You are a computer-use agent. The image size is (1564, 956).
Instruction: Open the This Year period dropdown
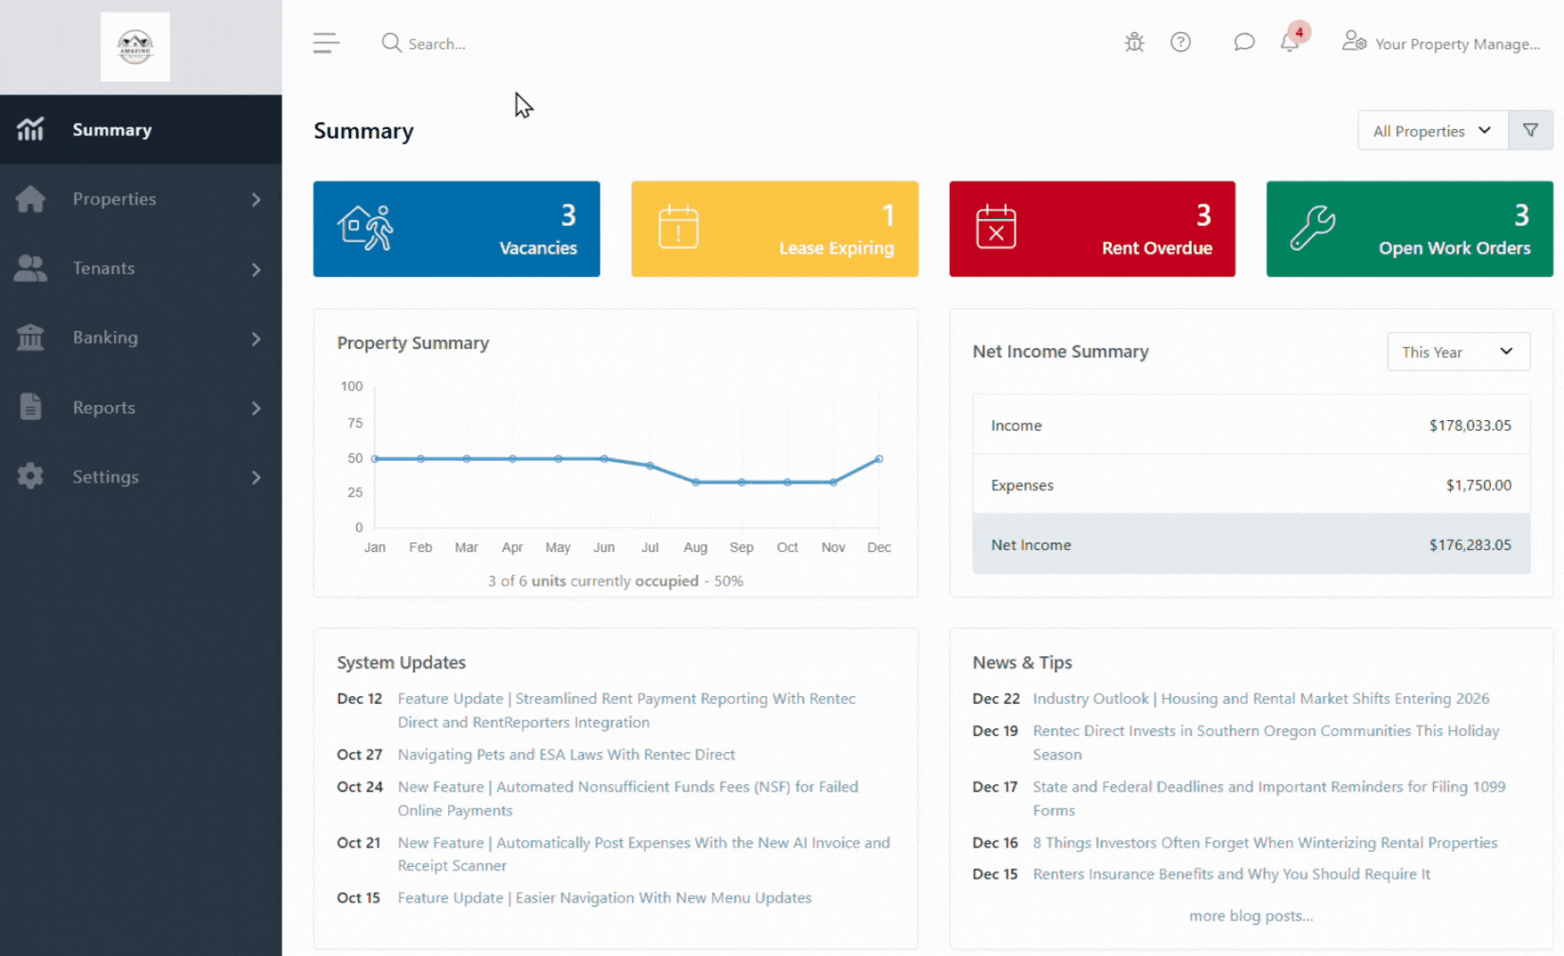[x=1459, y=352]
